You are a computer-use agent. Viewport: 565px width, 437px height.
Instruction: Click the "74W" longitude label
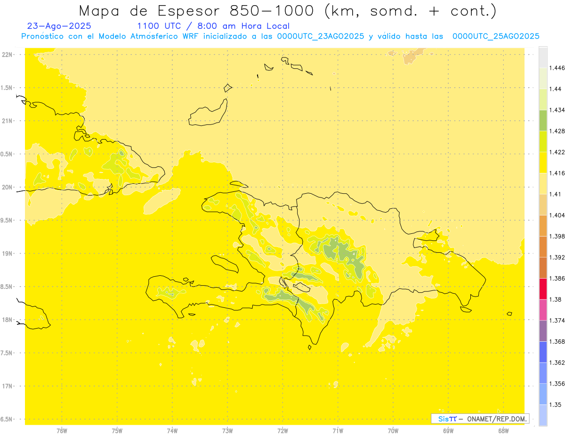tap(172, 431)
